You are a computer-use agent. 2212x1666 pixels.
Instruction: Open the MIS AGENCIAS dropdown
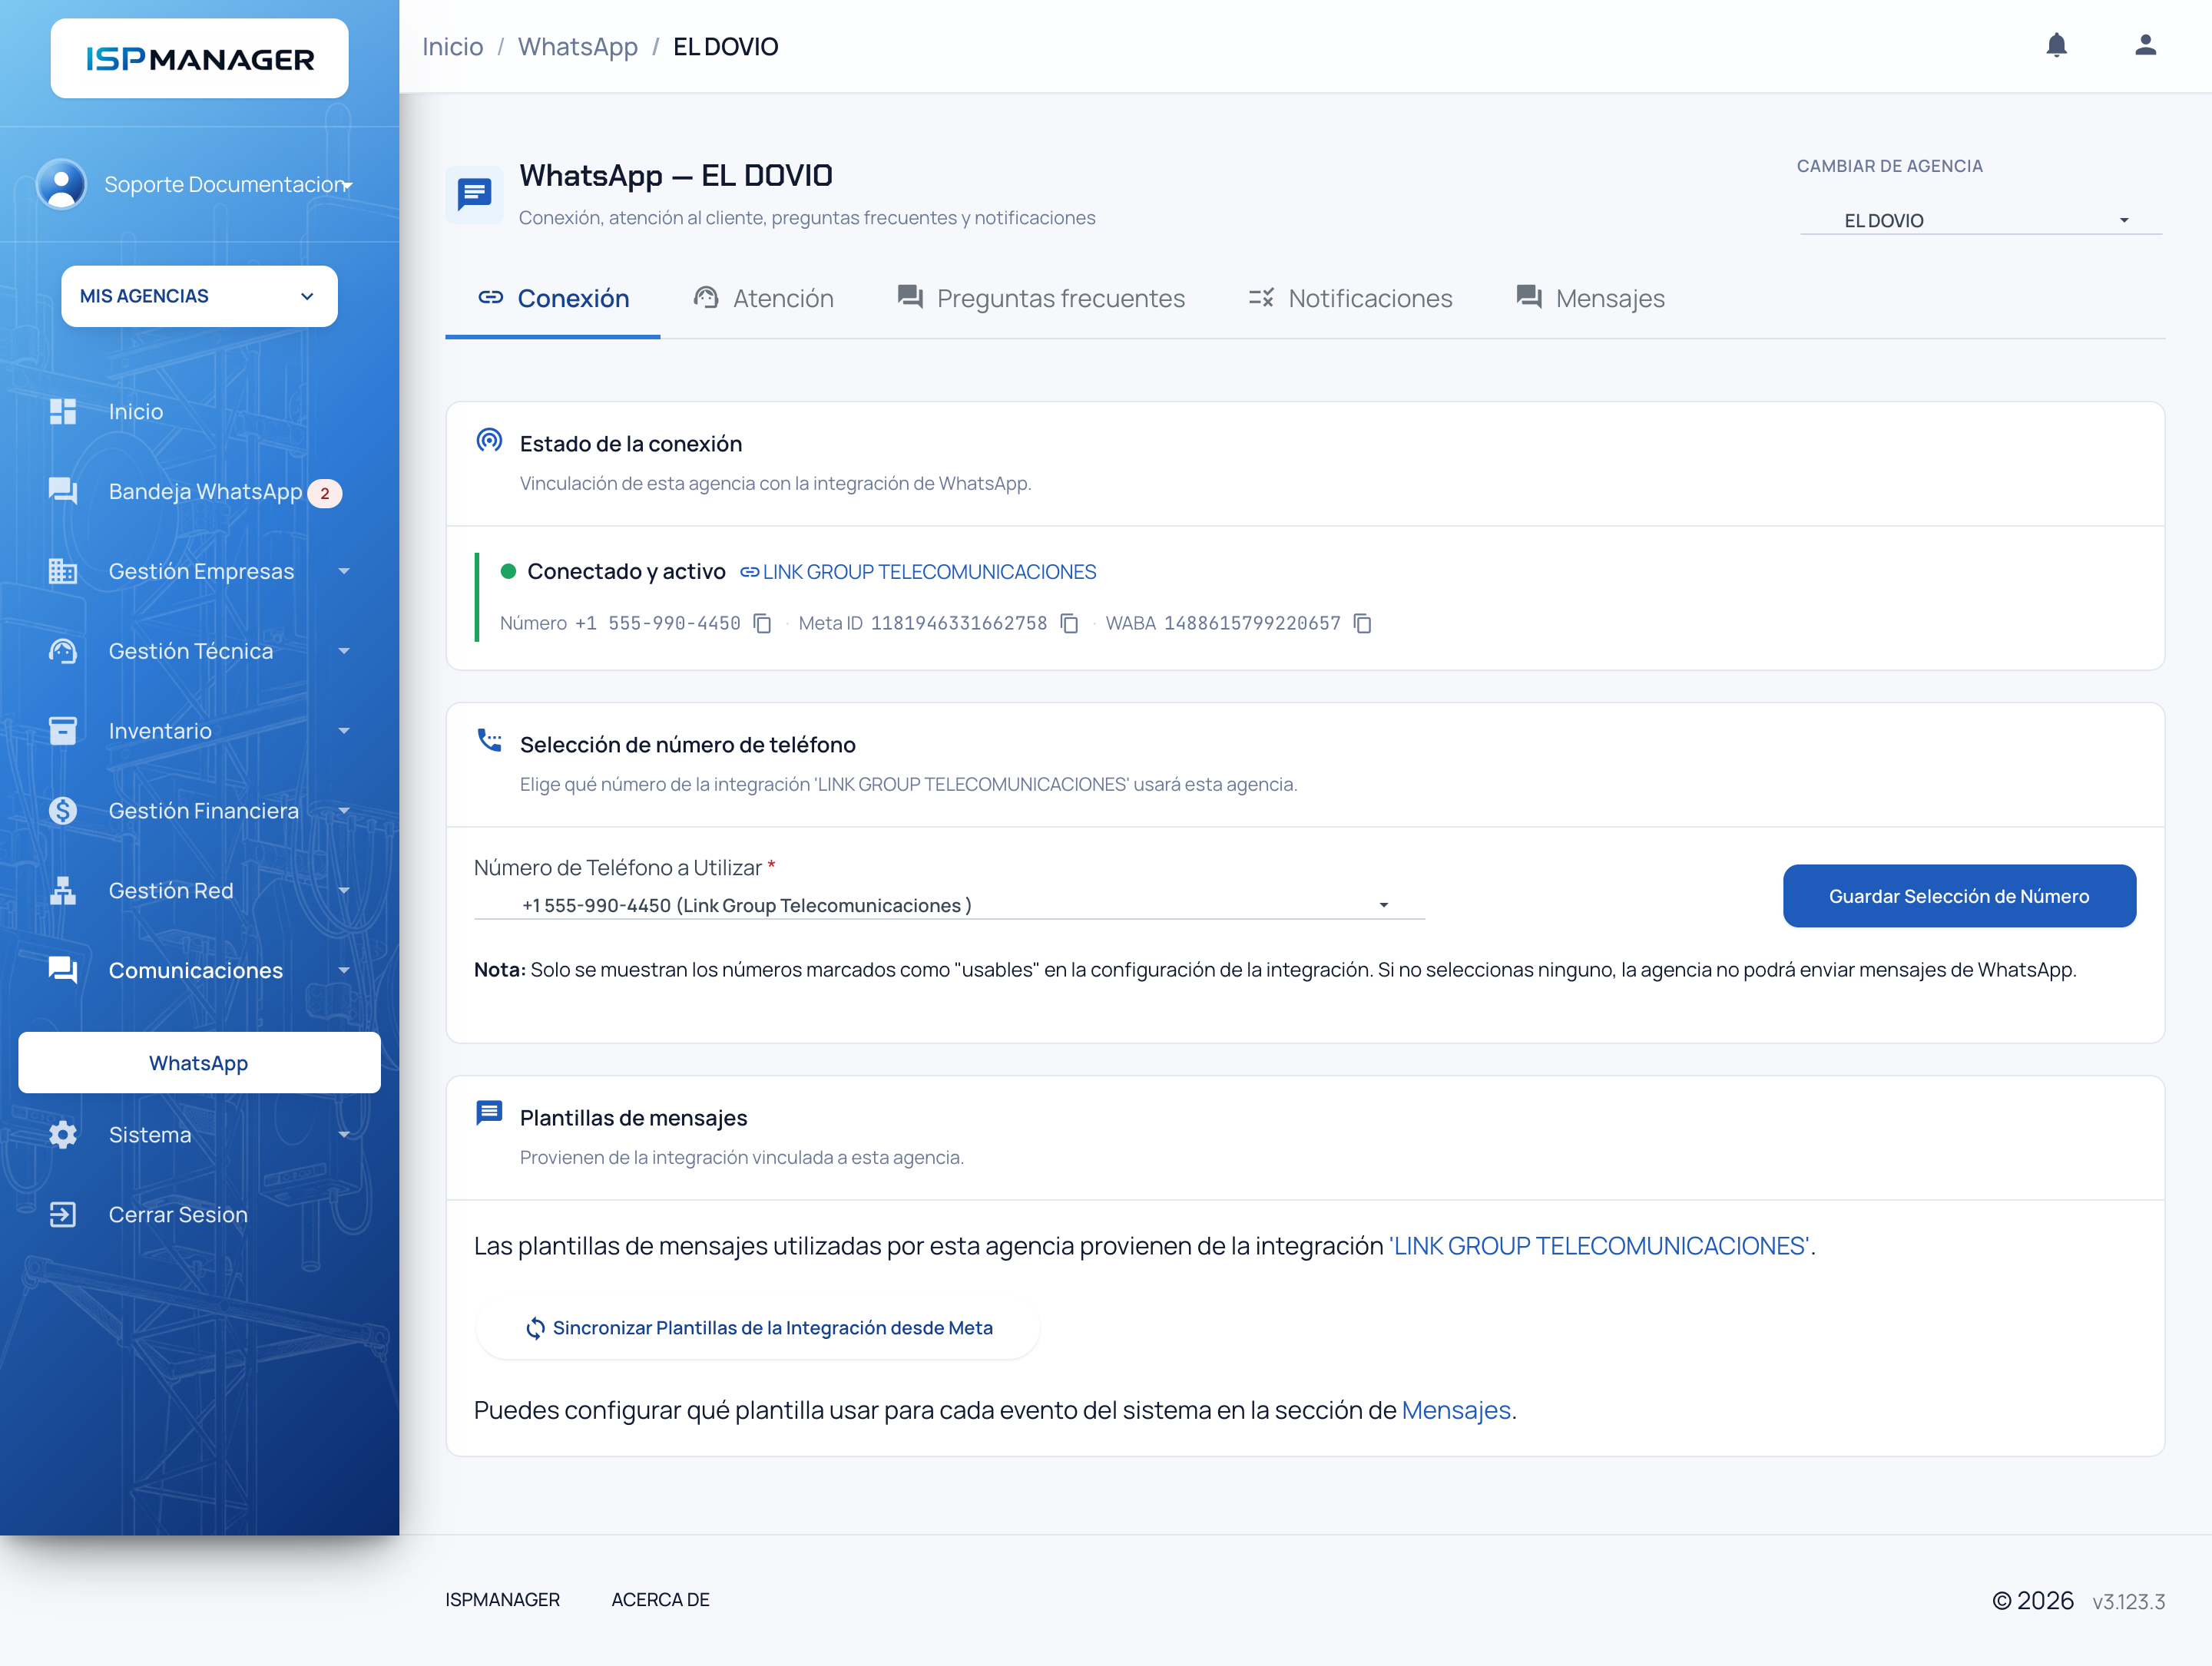pos(200,297)
